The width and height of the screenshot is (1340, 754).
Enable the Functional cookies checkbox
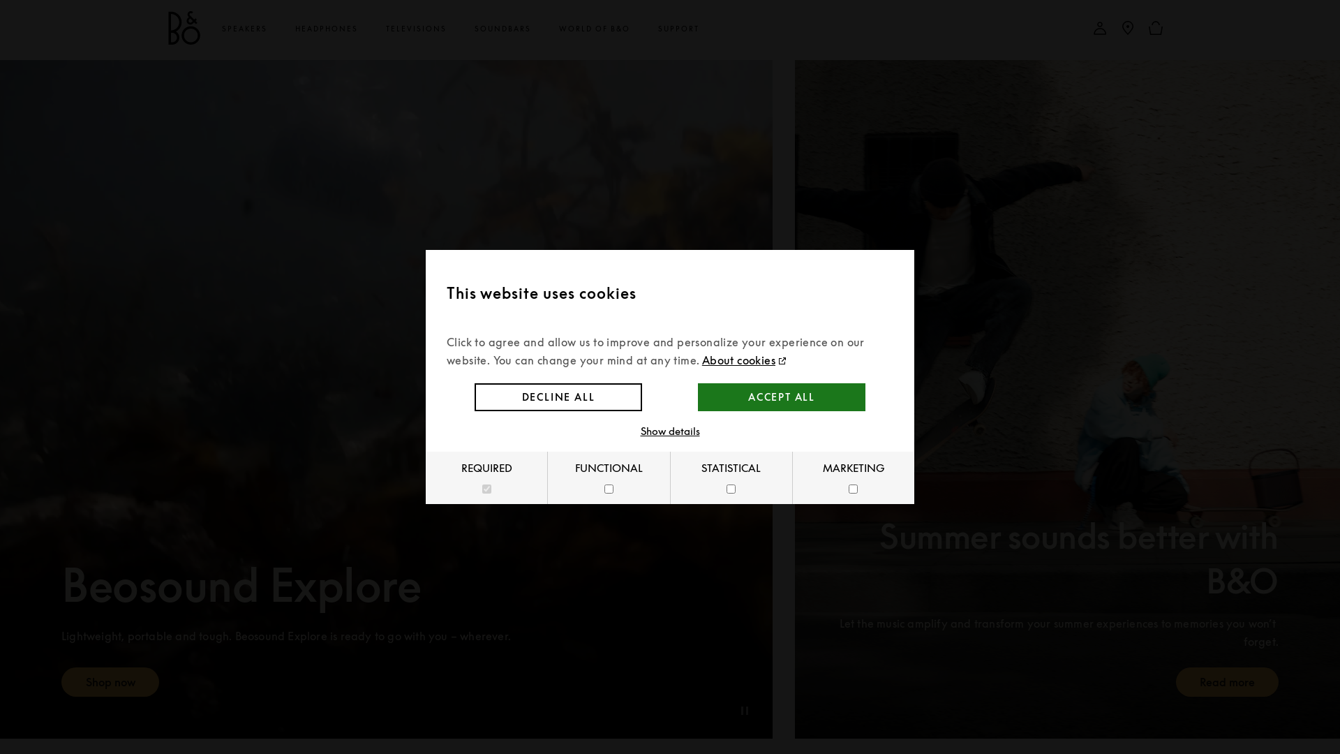point(609,489)
